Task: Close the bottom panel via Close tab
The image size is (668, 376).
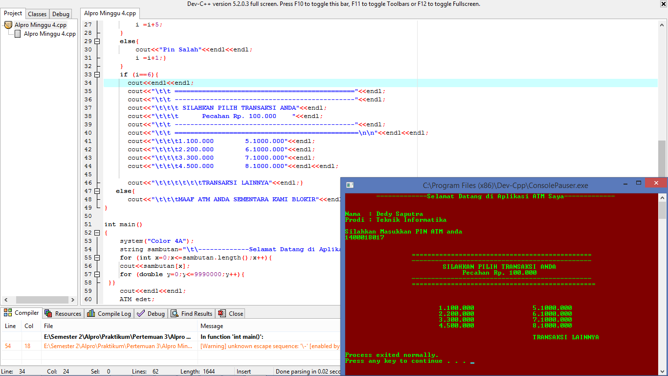Action: pos(231,314)
